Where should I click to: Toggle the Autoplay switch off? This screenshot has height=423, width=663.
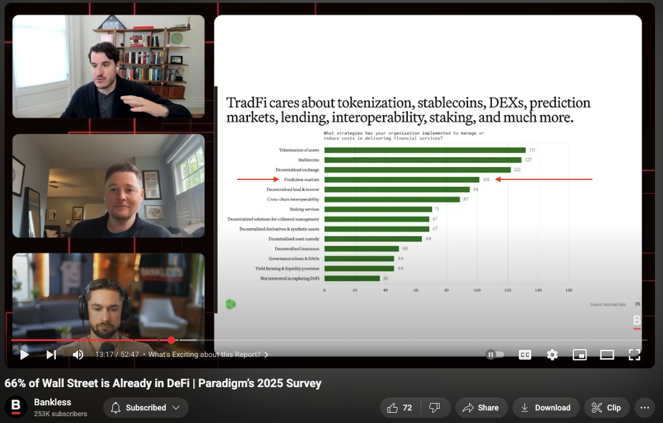[495, 354]
